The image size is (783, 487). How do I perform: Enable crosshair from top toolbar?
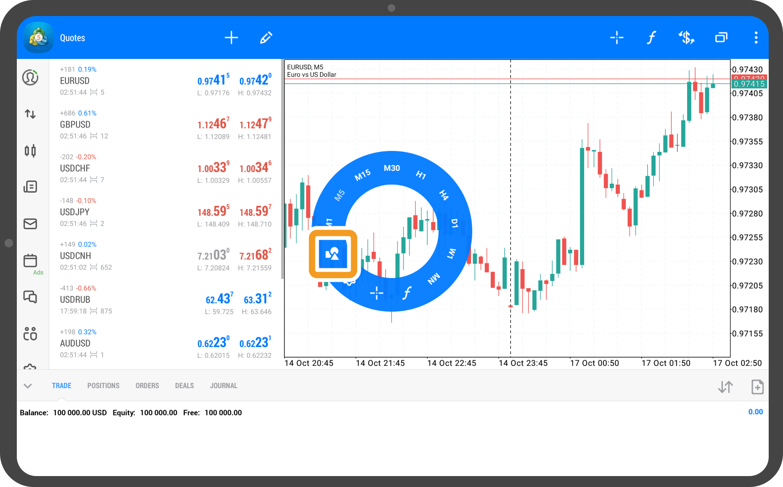point(616,38)
